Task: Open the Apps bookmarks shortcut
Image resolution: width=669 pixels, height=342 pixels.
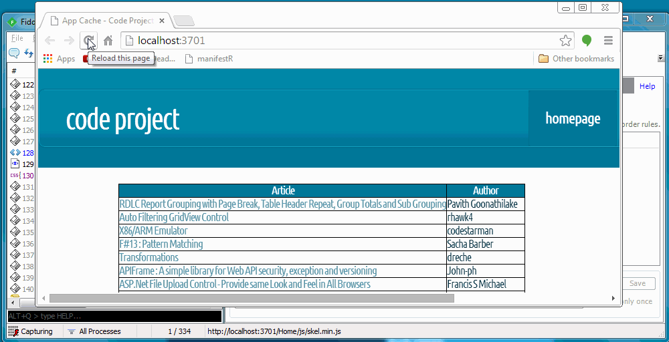Action: [60, 59]
